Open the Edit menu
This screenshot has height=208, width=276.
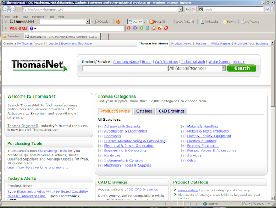point(16,17)
